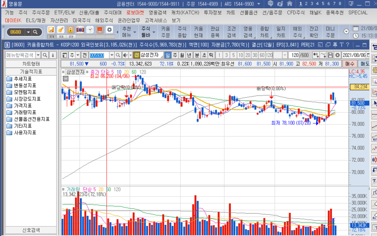Click the pin window icon
377x236 pixels.
335,45
